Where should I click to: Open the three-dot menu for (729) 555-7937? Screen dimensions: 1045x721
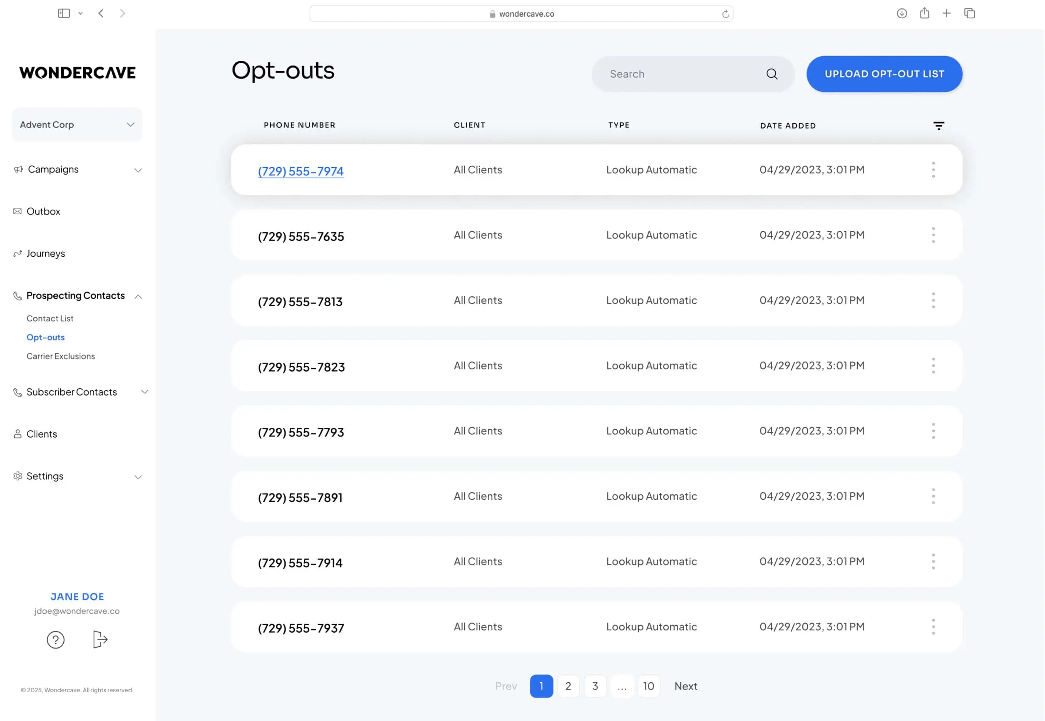(x=933, y=627)
